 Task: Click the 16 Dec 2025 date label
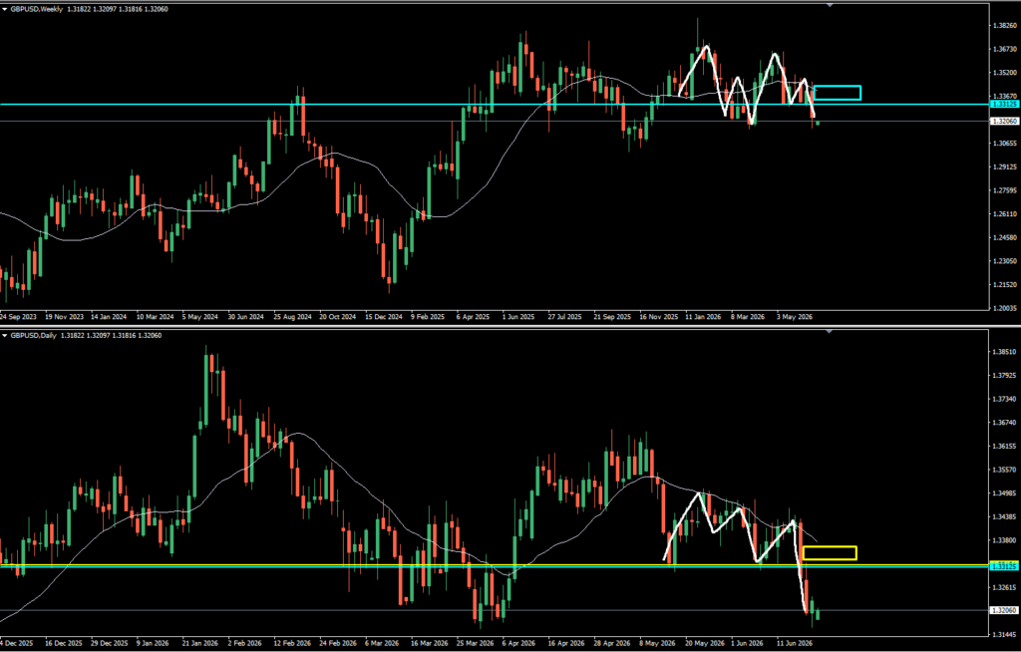coord(64,643)
